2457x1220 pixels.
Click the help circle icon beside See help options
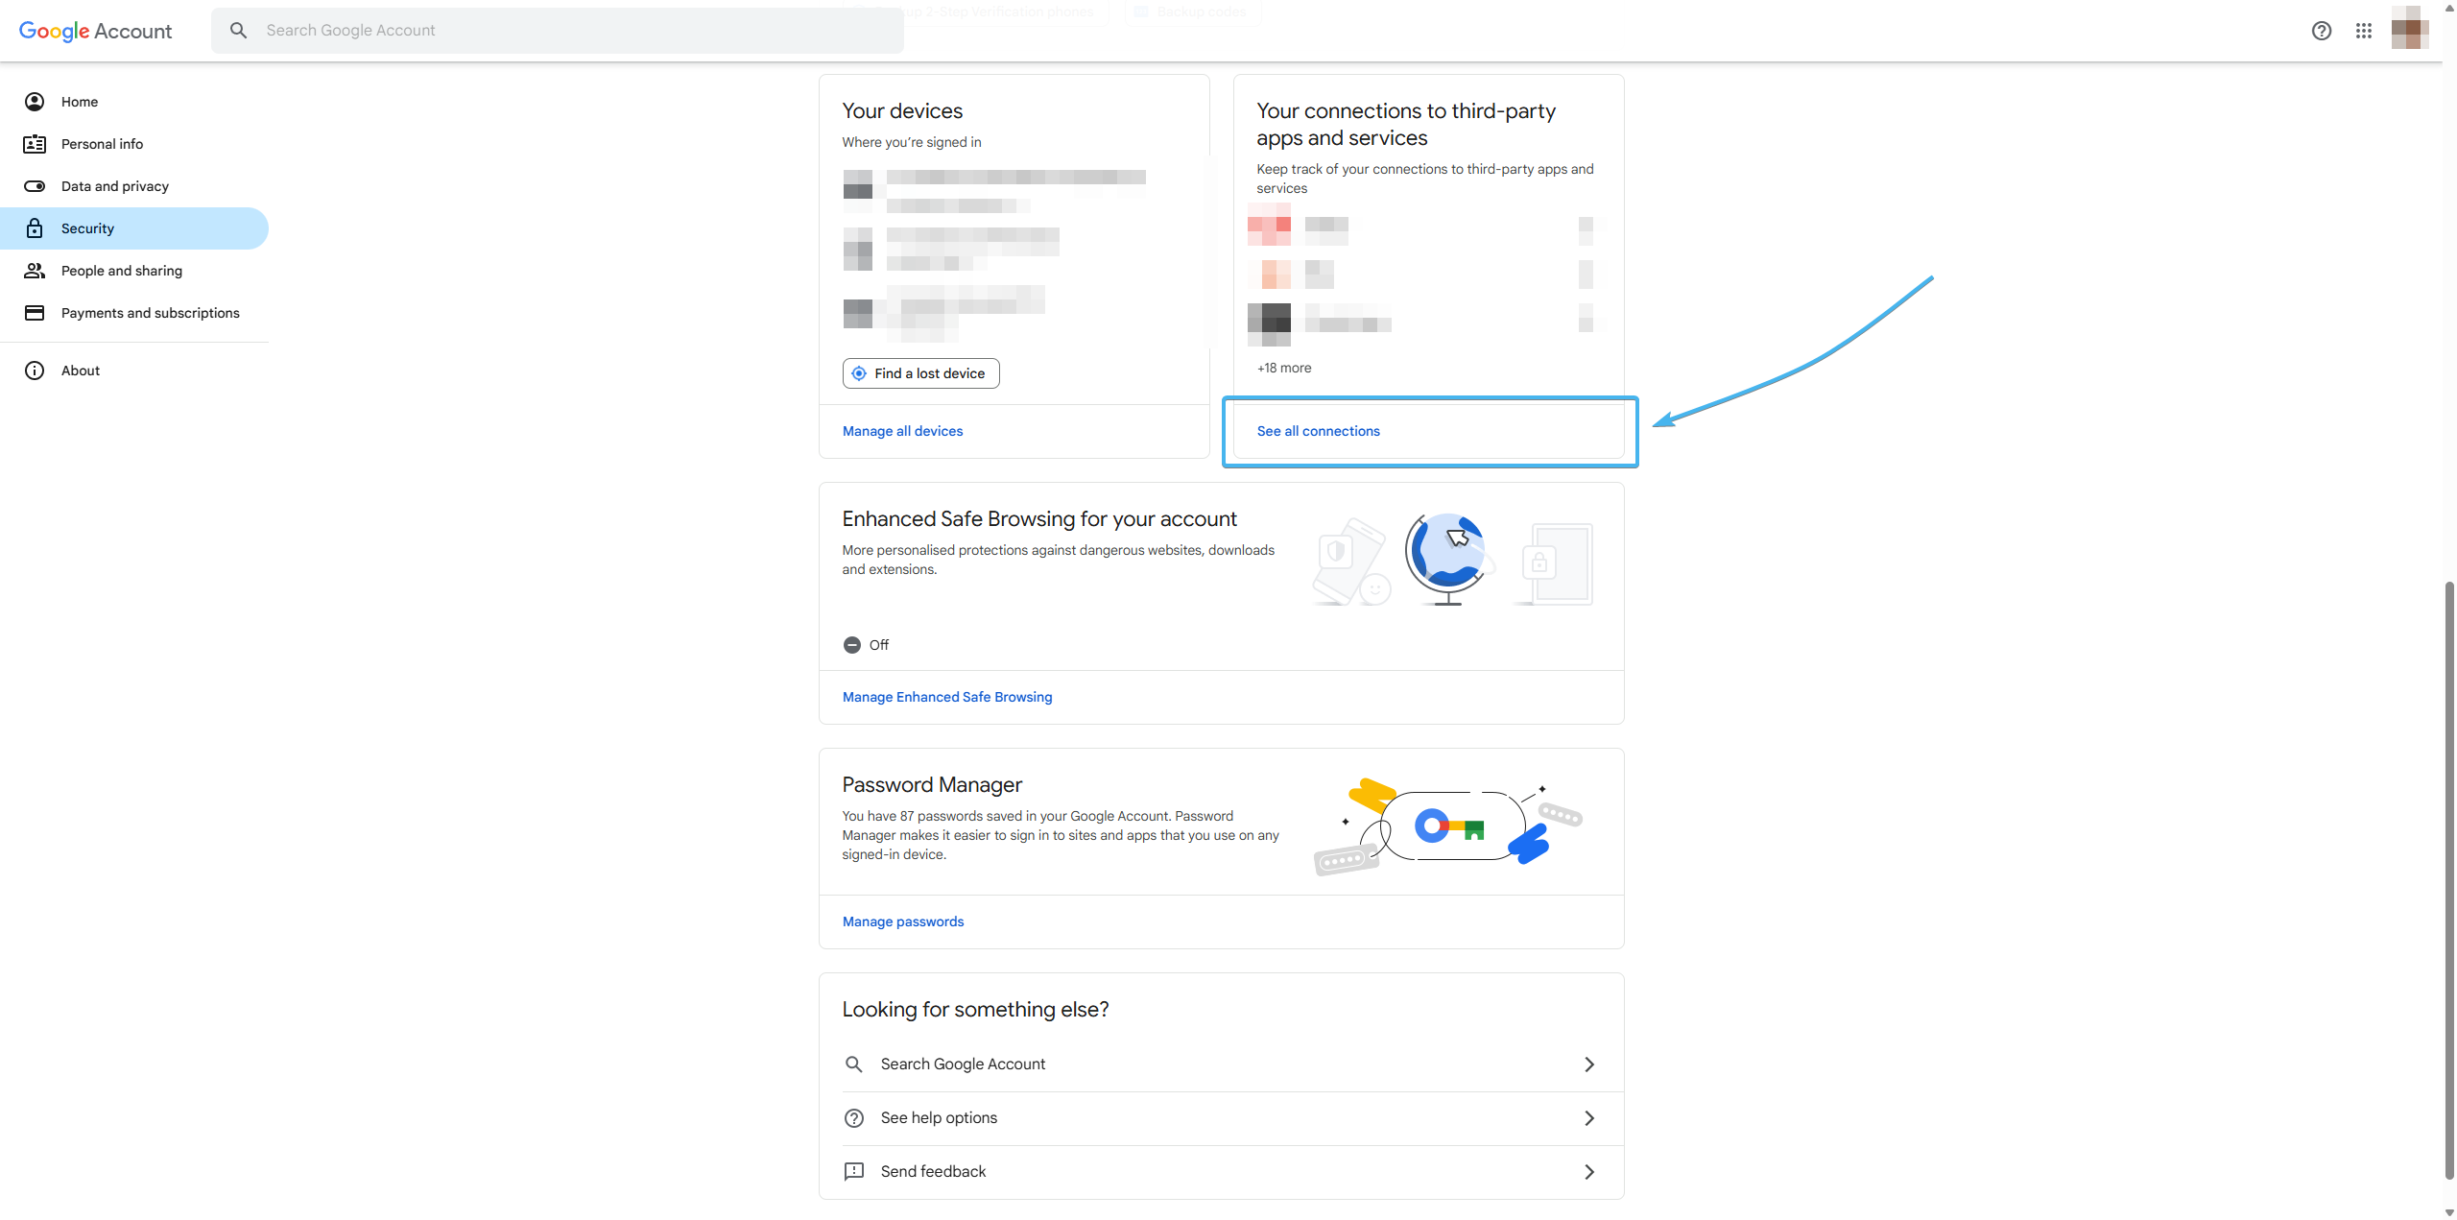(x=853, y=1118)
